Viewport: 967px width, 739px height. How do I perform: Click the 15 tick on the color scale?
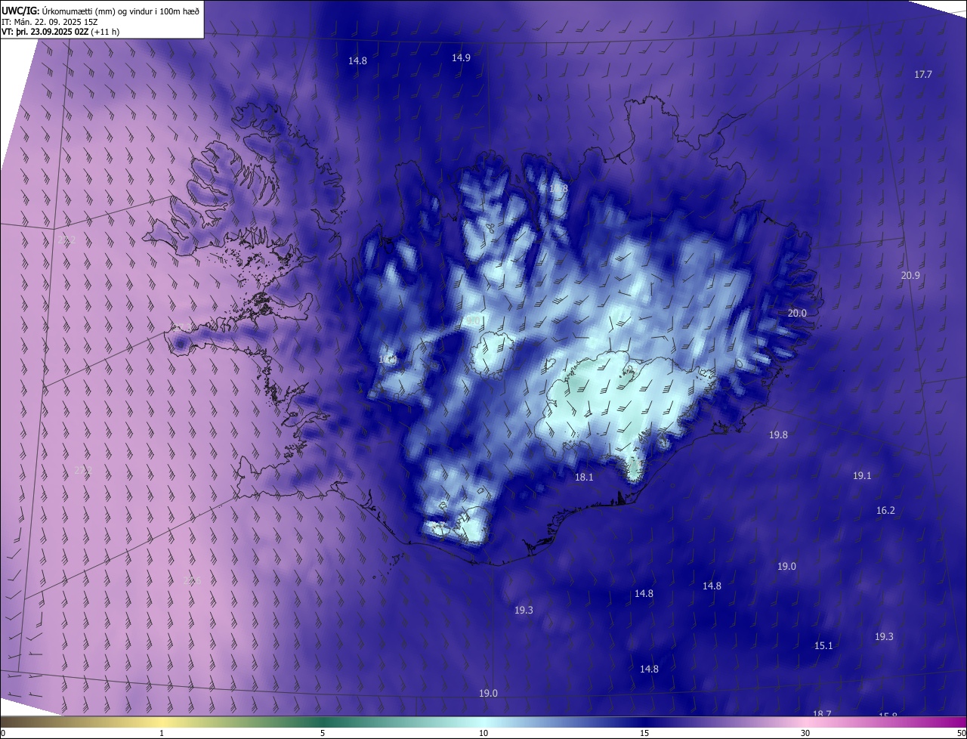644,733
